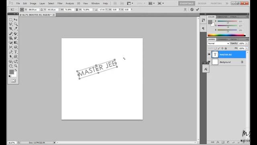
Task: Select the Eraser tool
Action: point(11,43)
